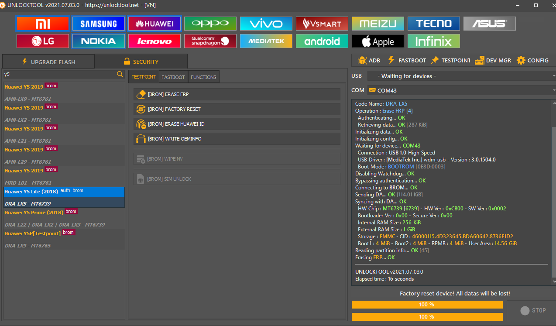
Task: Open the USB device dropdown
Action: tap(461, 76)
